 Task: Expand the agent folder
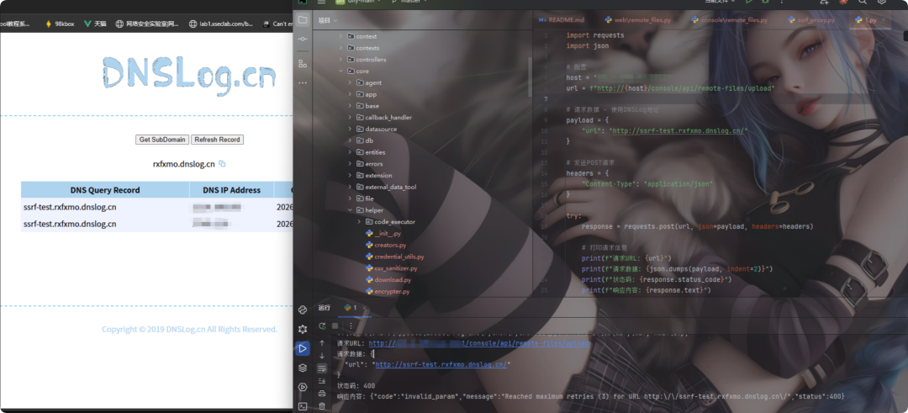350,82
